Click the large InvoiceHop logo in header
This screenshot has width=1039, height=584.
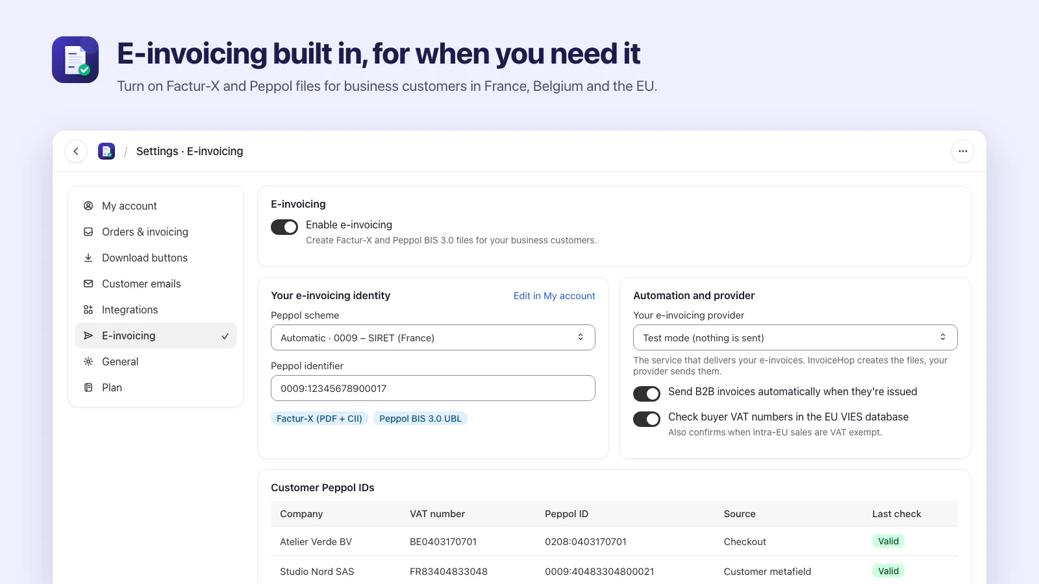75,60
